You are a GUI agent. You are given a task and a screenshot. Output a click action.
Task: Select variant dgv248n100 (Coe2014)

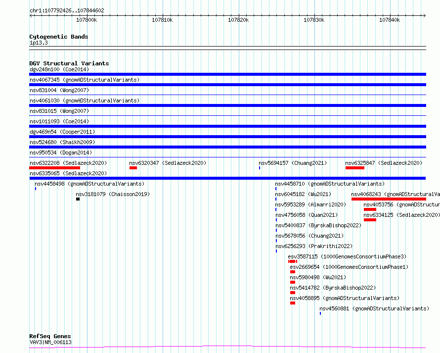pos(59,69)
